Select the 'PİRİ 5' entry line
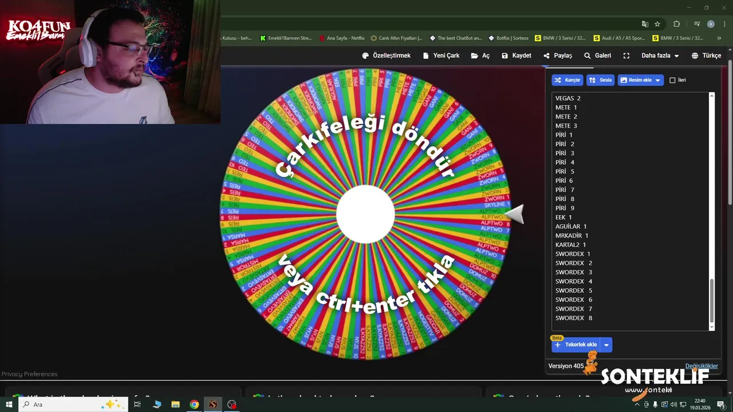 (x=565, y=172)
